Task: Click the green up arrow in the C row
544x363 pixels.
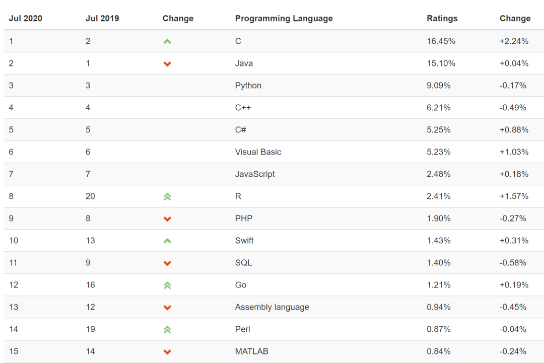Action: click(167, 42)
